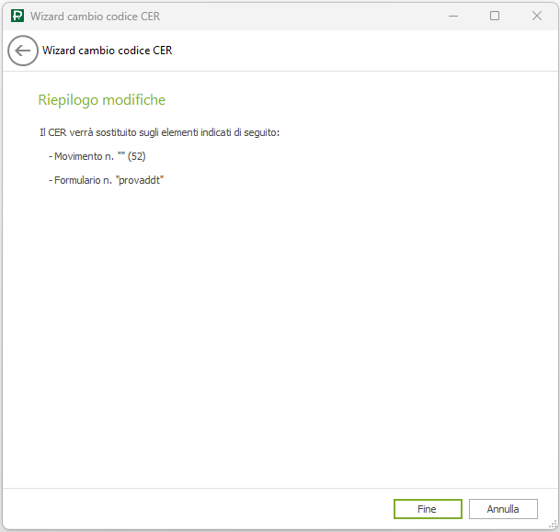Click the number (52) in Movimento line

137,156
